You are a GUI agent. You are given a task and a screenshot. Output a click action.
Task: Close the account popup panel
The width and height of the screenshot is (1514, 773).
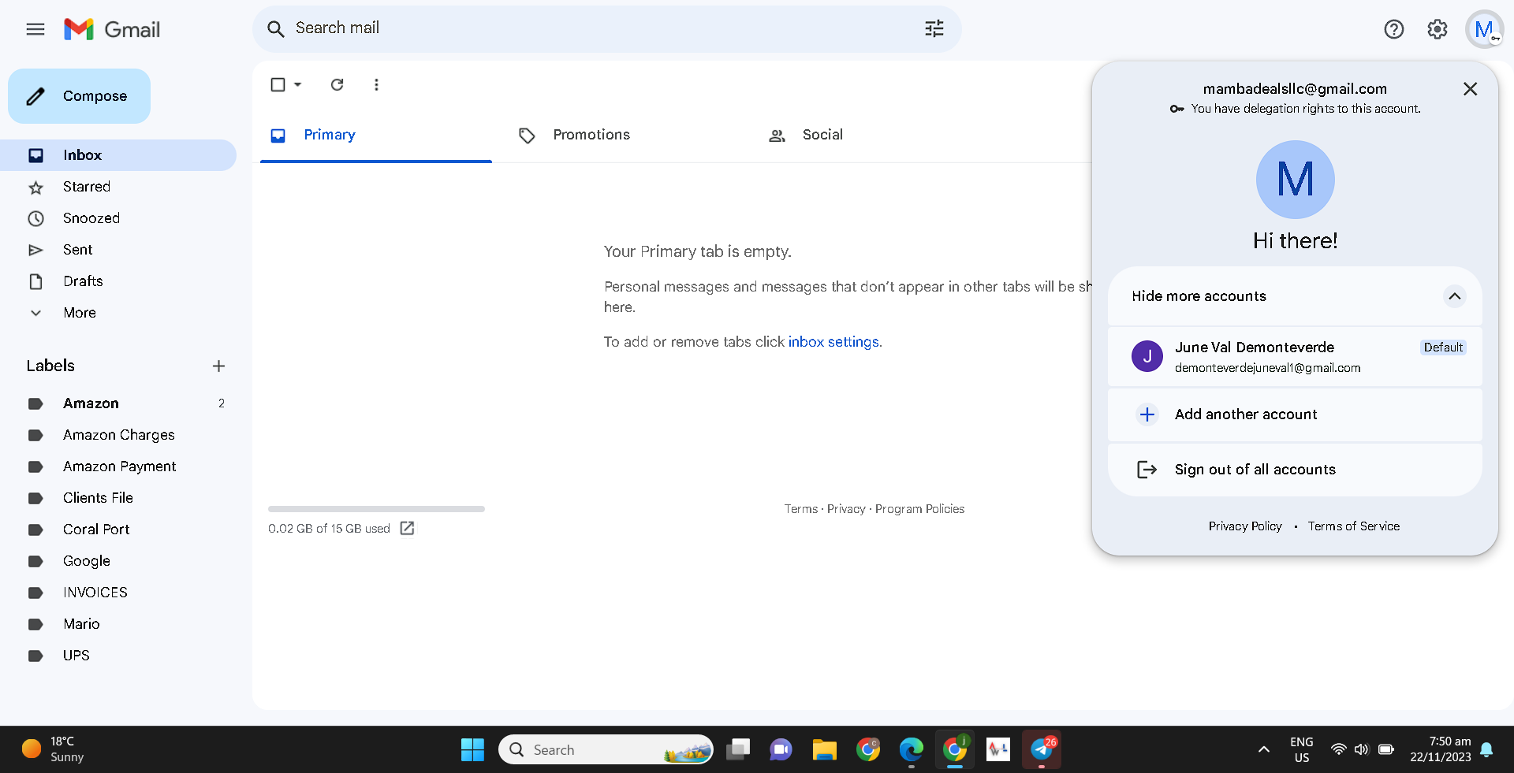tap(1470, 89)
